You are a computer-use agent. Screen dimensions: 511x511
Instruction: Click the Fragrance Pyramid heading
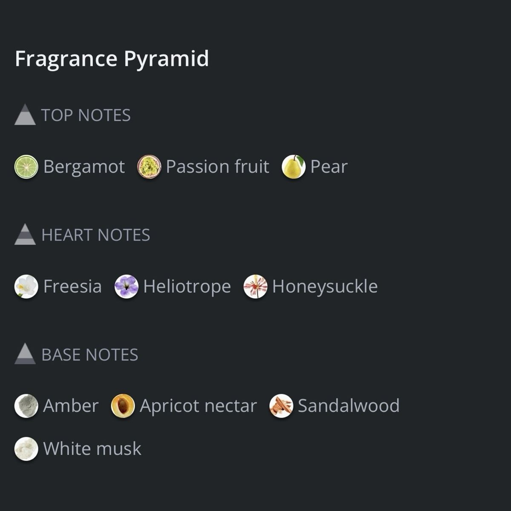(x=112, y=59)
